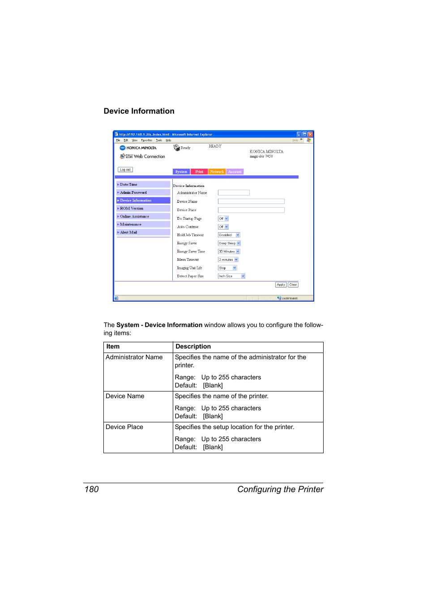The height and width of the screenshot is (604, 427).
Task: Click the Local intranet zone icon
Action: pos(279,298)
